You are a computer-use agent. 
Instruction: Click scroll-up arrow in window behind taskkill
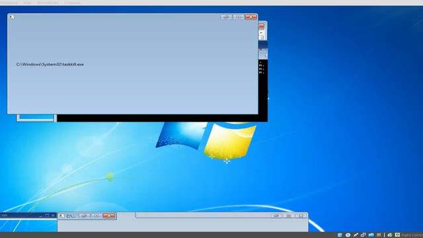click(x=261, y=32)
